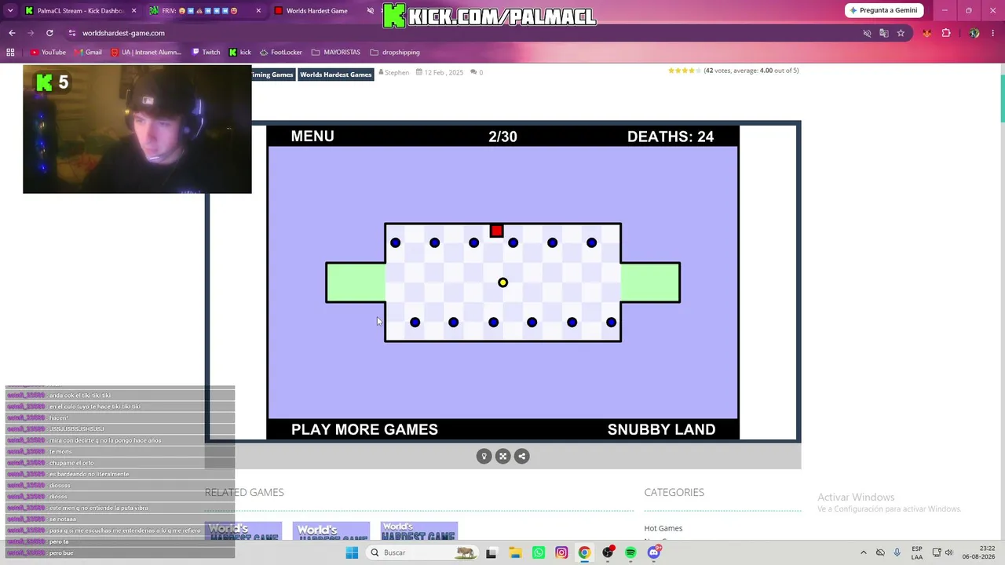The height and width of the screenshot is (565, 1005).
Task: Click the microphone icon in system tray
Action: click(x=897, y=552)
